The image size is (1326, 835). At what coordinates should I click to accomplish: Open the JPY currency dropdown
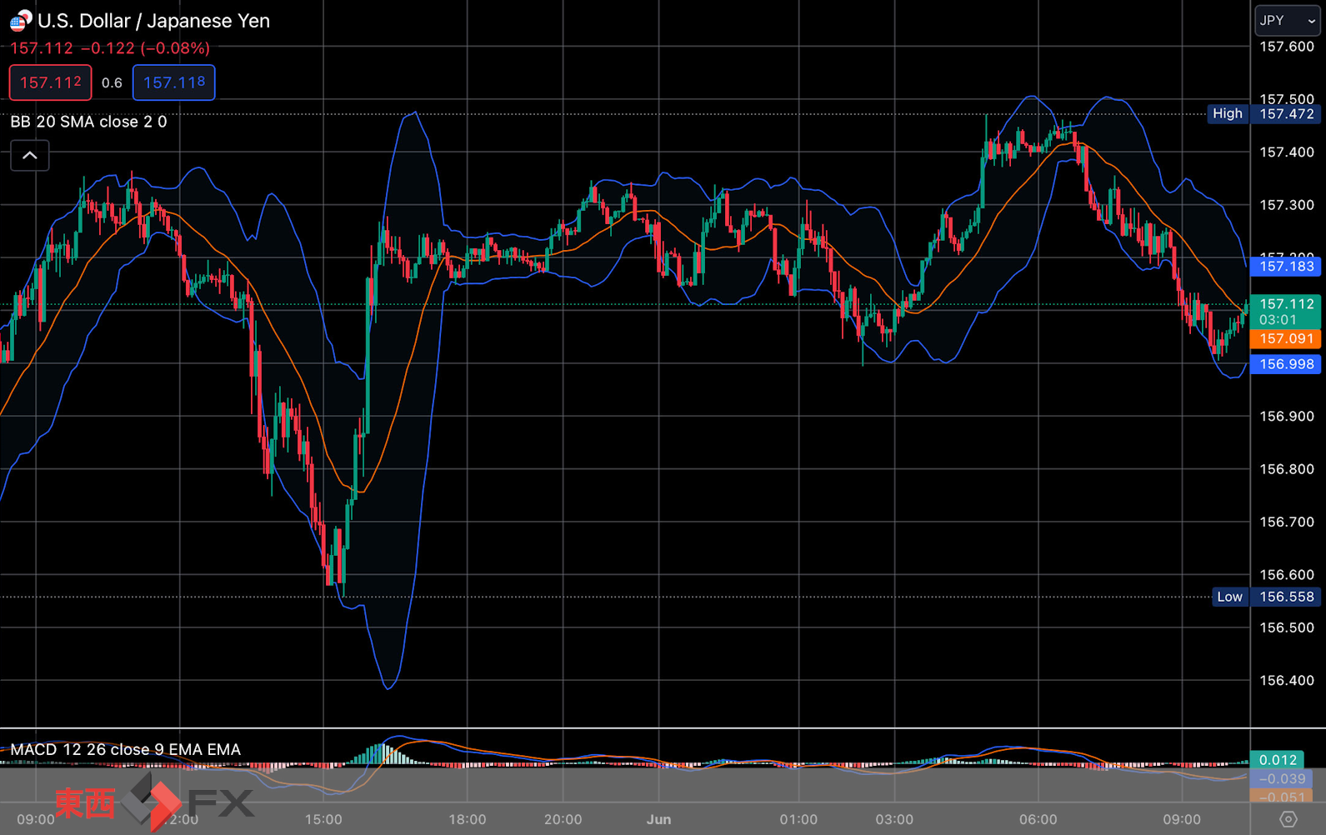pos(1287,21)
